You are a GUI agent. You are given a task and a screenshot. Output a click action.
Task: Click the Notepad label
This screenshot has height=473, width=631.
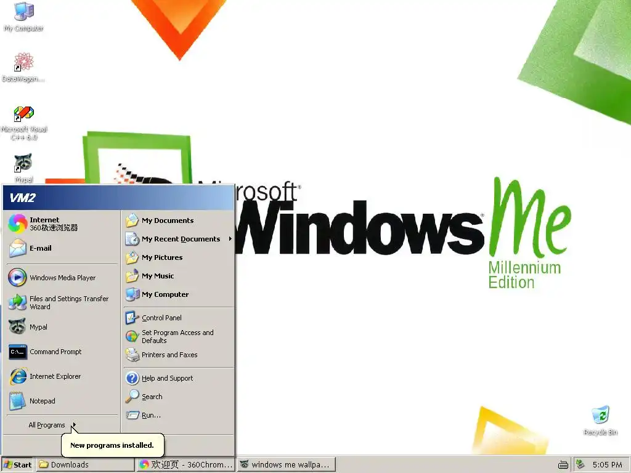43,401
